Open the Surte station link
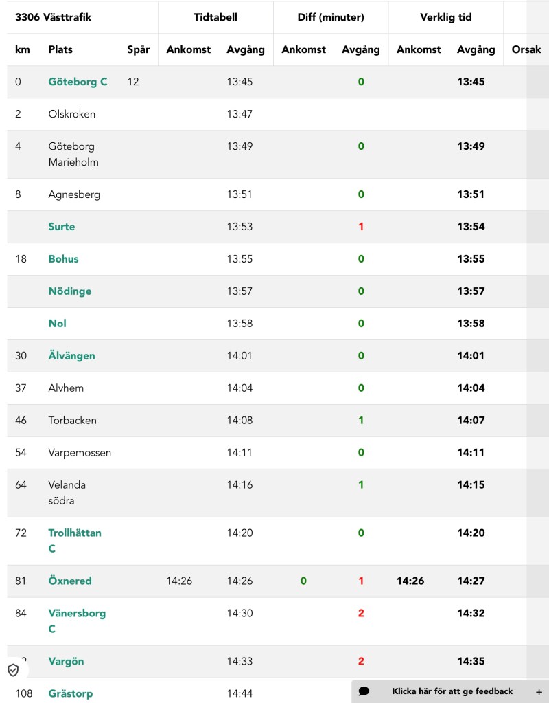Image resolution: width=549 pixels, height=703 pixels. [x=62, y=227]
